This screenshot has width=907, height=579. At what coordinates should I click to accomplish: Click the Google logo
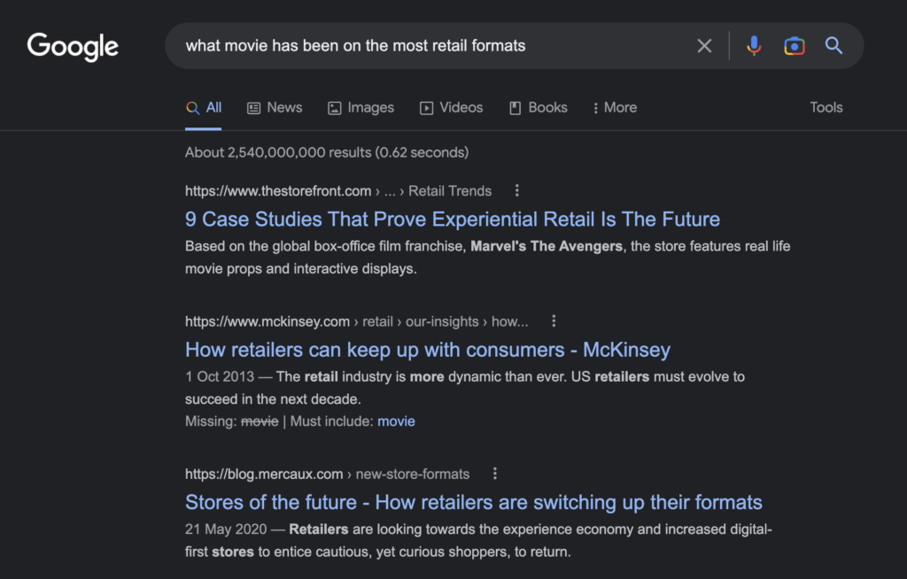click(x=73, y=46)
